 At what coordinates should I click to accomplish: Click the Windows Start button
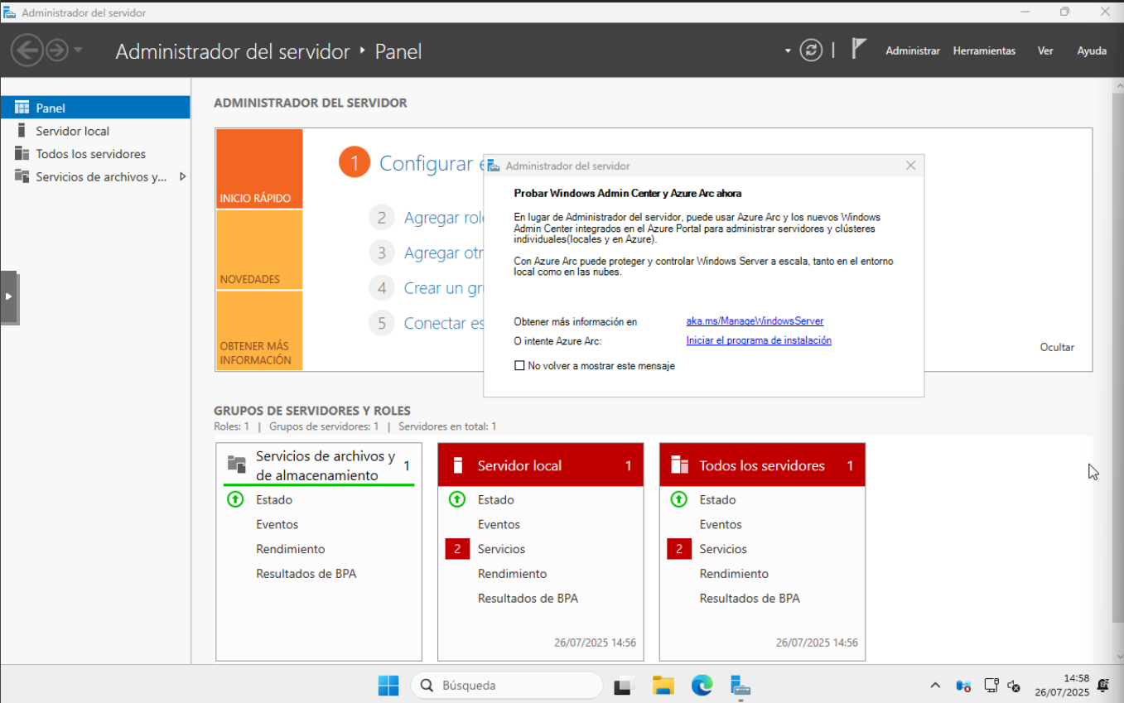click(388, 686)
